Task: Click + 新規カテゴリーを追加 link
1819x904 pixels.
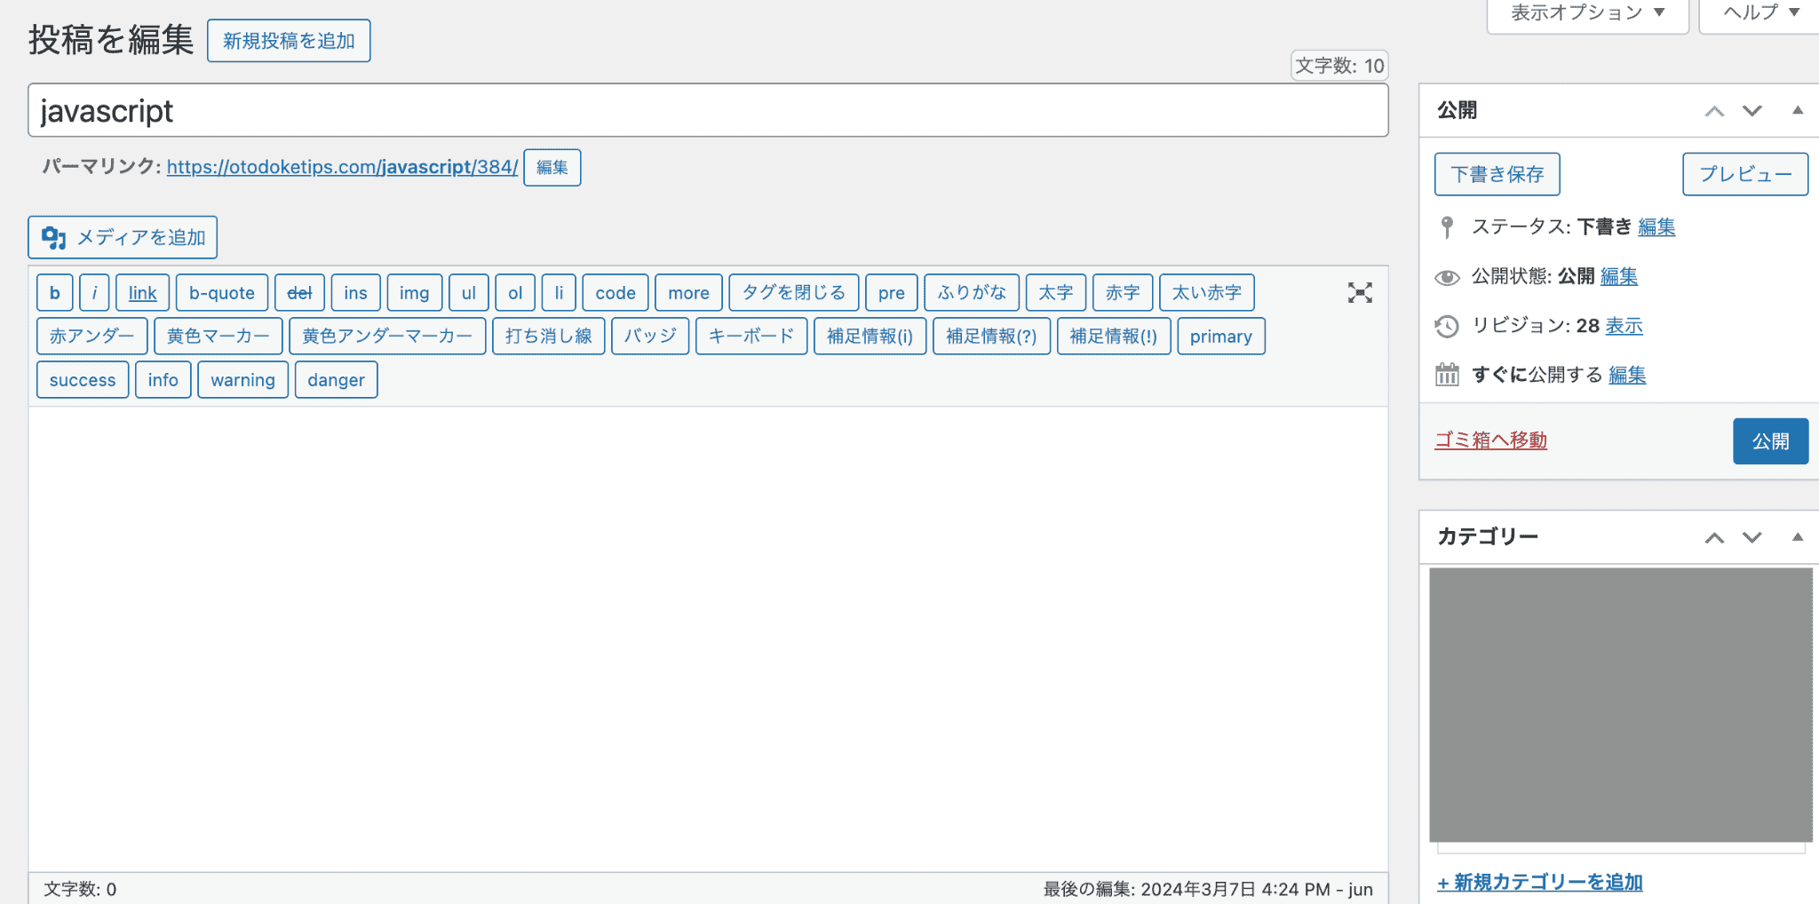Action: (x=1540, y=882)
